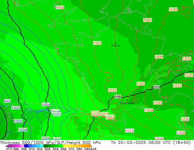Click the blue 1000 pressure label
Image resolution: width=194 pixels, height=150 pixels.
16,108
